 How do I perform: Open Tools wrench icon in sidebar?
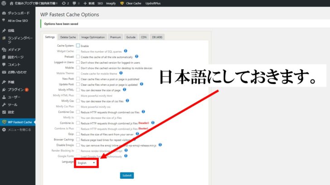pyautogui.click(x=4, y=105)
